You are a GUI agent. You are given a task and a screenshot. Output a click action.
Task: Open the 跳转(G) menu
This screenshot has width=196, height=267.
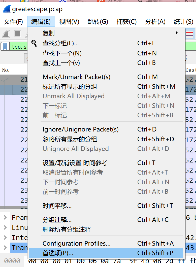tap(98, 22)
